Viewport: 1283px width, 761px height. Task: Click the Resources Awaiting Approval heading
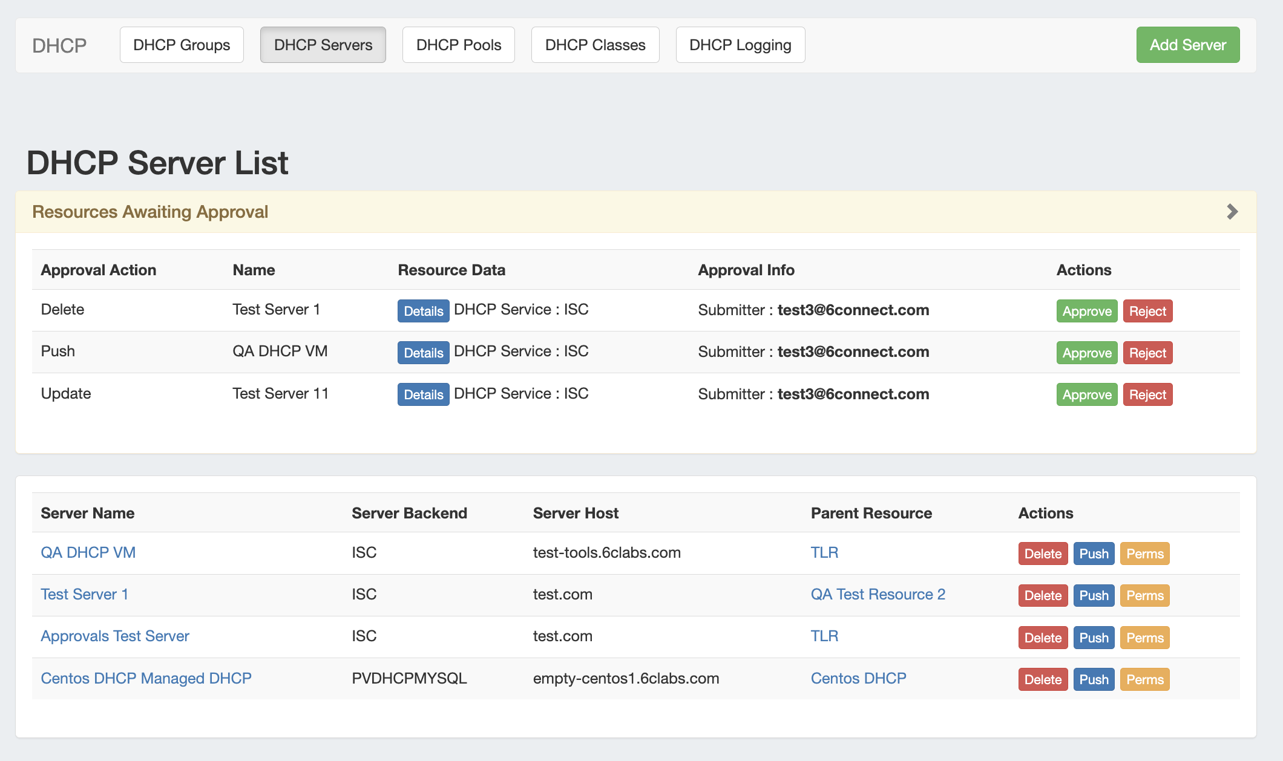[150, 212]
